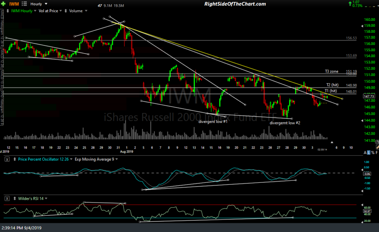Toggle the A auto-scale option on the price axis
The height and width of the screenshot is (232, 379).
365,152
